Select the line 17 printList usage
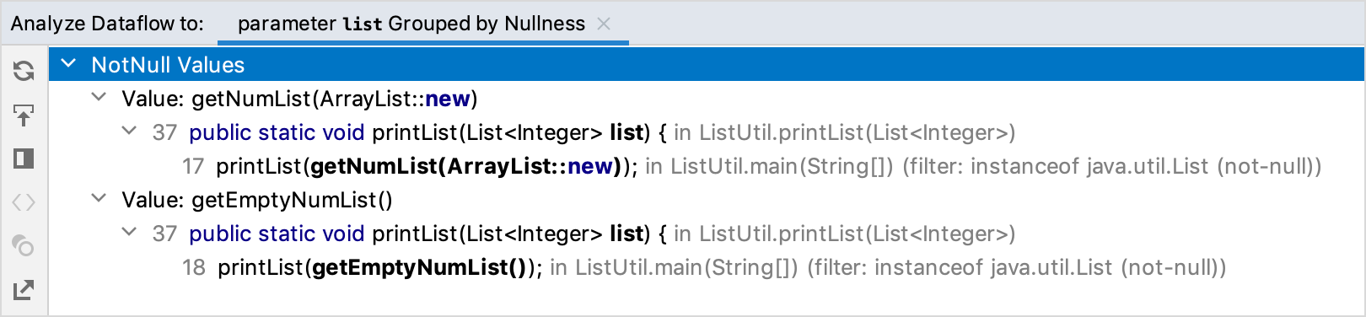Image resolution: width=1366 pixels, height=317 pixels. tap(752, 166)
